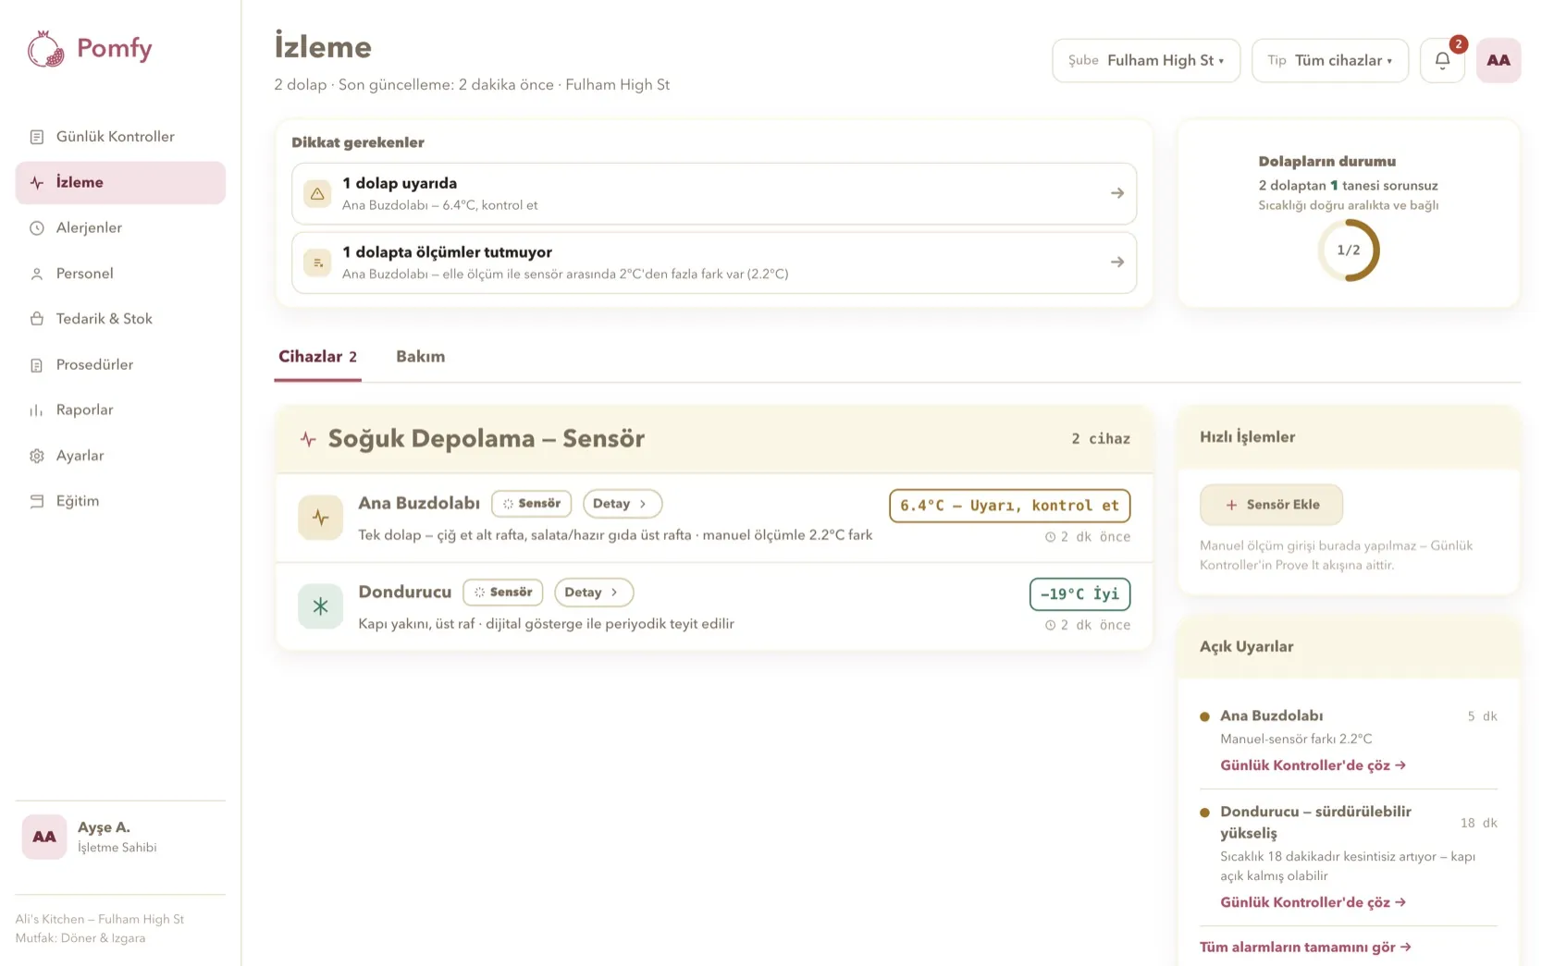Click the Sensör tag on Dondurucu
The height and width of the screenshot is (966, 1554).
point(503,593)
